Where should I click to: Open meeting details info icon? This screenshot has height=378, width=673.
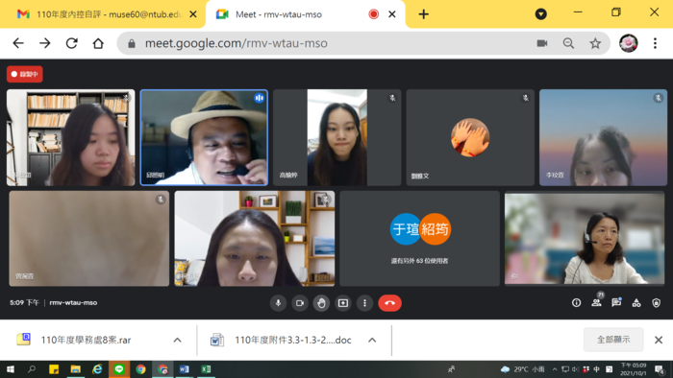click(x=576, y=302)
